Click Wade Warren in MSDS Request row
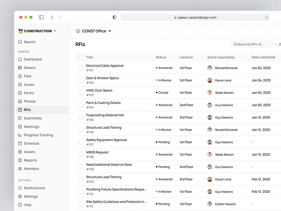 [x=224, y=155]
